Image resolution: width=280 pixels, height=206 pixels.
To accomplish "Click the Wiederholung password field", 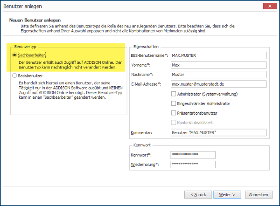I will pos(193,165).
